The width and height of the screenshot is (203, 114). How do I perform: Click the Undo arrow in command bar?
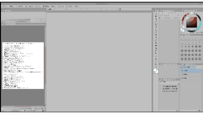(56, 9)
